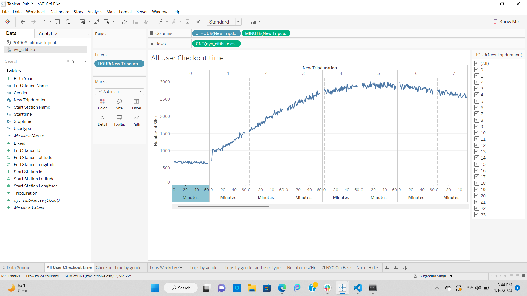Click the new dashboard tab icon
The width and height of the screenshot is (527, 296).
[396, 267]
